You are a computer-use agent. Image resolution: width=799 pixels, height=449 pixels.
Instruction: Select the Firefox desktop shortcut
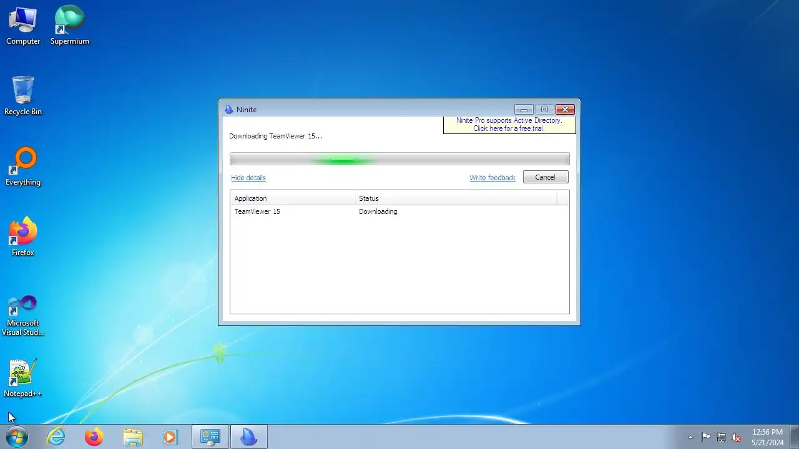click(x=23, y=236)
